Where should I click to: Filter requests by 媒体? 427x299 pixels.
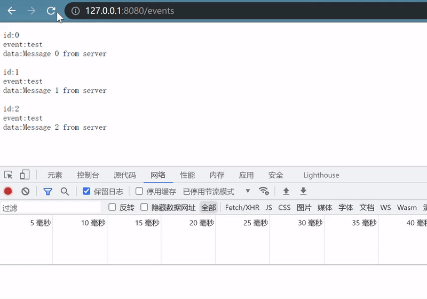(x=325, y=208)
